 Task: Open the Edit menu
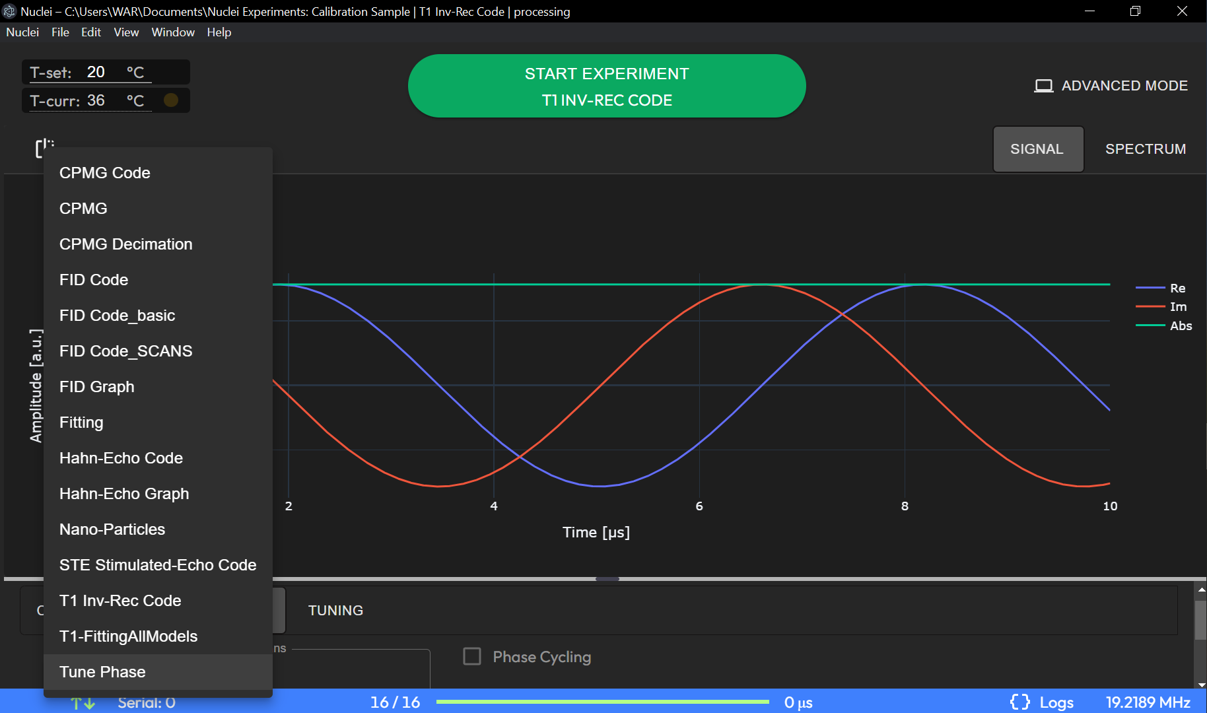coord(91,32)
